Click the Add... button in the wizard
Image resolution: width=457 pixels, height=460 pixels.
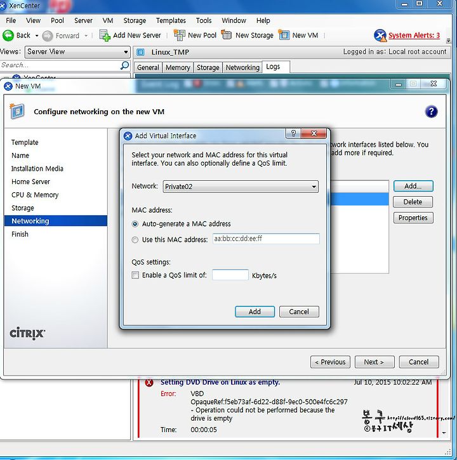tap(413, 186)
